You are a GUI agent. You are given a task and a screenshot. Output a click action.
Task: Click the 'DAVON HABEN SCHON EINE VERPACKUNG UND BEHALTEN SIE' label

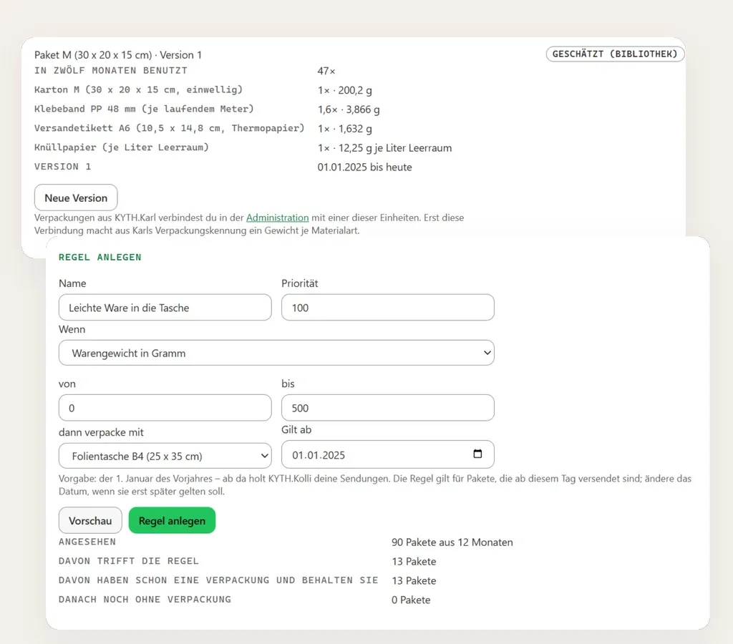pos(218,580)
